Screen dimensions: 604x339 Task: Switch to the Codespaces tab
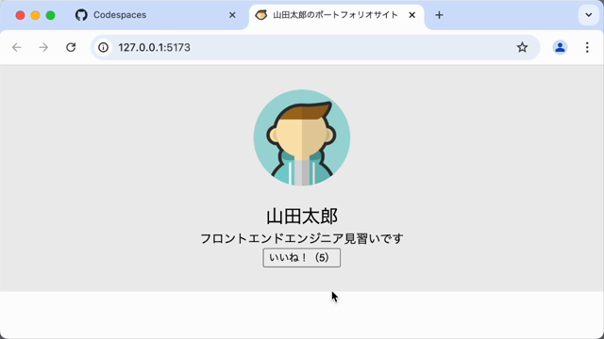click(156, 15)
